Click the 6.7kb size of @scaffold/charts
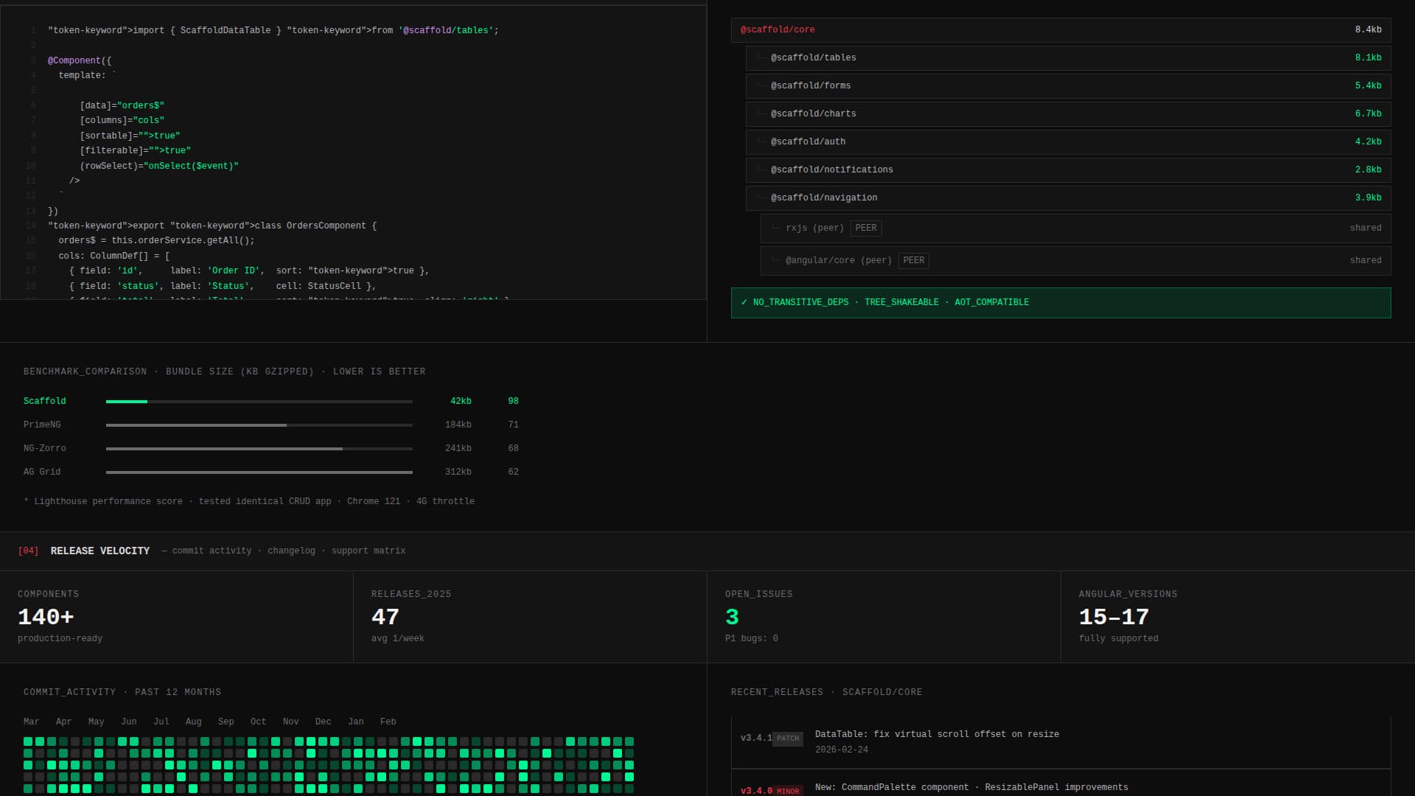 [1368, 114]
